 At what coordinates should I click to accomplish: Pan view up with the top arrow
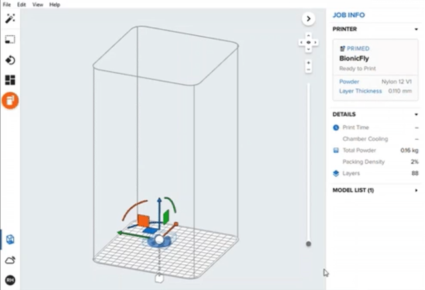tap(308, 35)
